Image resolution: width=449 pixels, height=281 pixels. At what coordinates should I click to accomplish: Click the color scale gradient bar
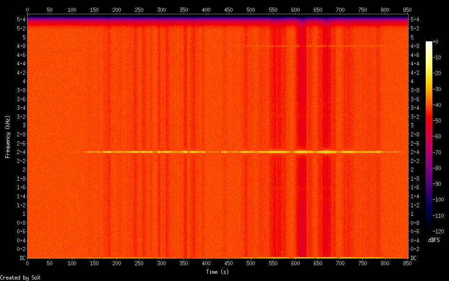(x=429, y=136)
